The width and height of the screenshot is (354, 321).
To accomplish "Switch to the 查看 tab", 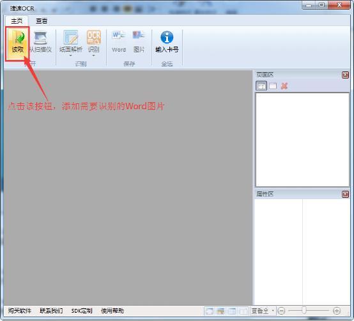I will pos(42,21).
